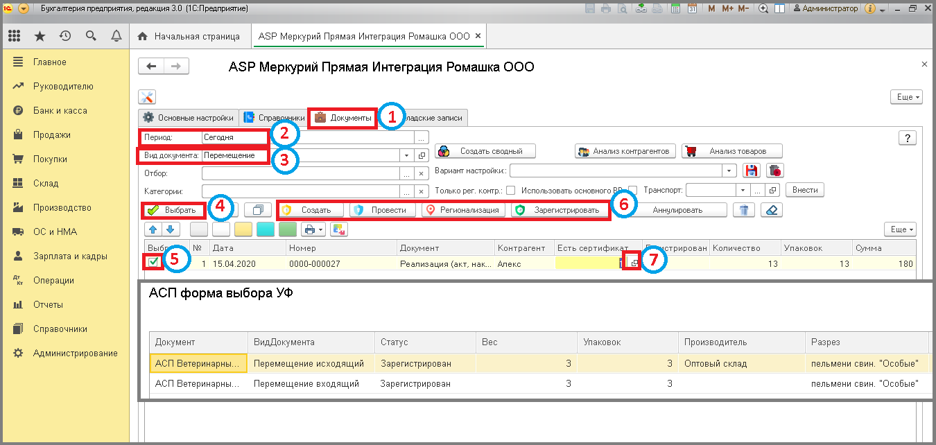
Task: Open Favorites star icon
Action: (40, 36)
